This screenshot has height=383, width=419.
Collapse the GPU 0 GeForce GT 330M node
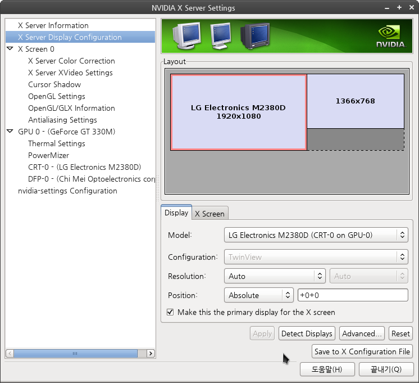tap(10, 131)
